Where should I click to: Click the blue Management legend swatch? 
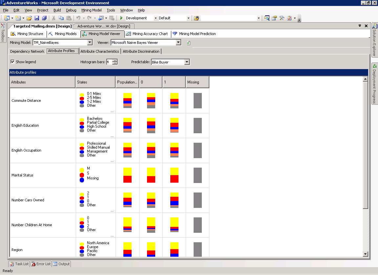click(x=82, y=152)
